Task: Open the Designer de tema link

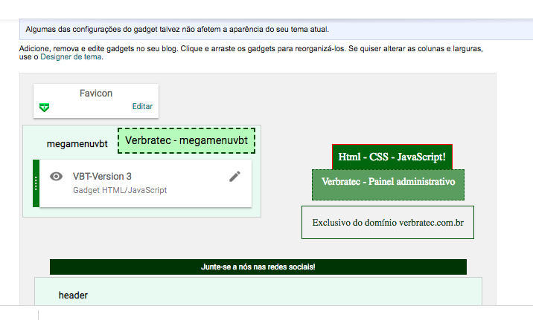Action: click(x=71, y=57)
